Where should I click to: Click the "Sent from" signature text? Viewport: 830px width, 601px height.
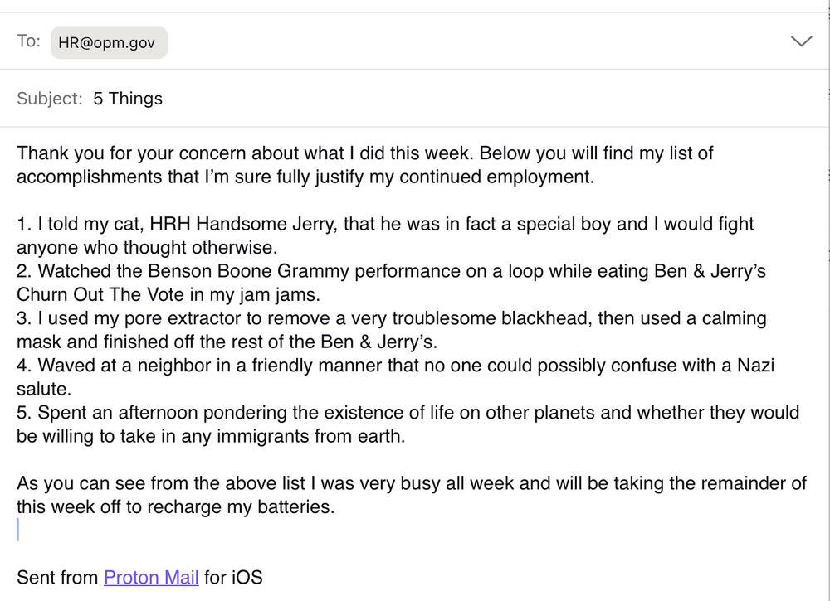point(56,577)
